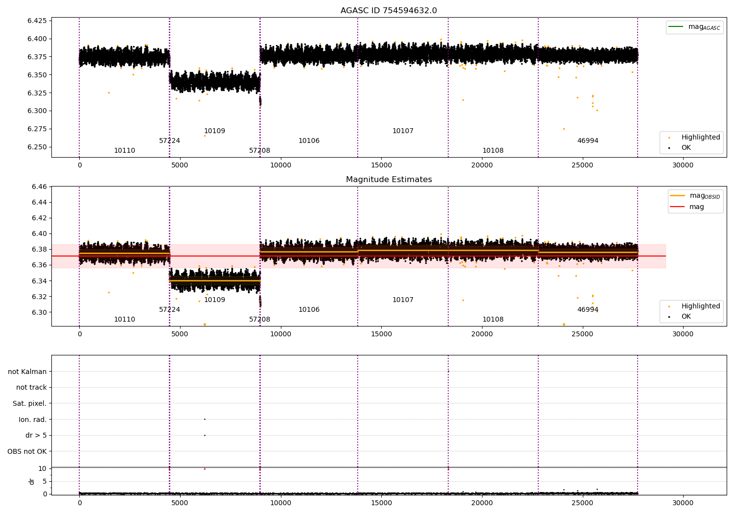Click the green line sample beside mag AGASC
The height and width of the screenshot is (514, 734).
pos(676,27)
